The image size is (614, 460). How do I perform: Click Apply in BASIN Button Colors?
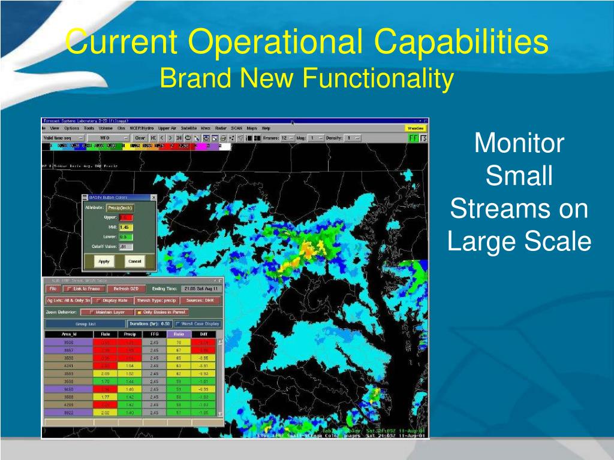[104, 261]
